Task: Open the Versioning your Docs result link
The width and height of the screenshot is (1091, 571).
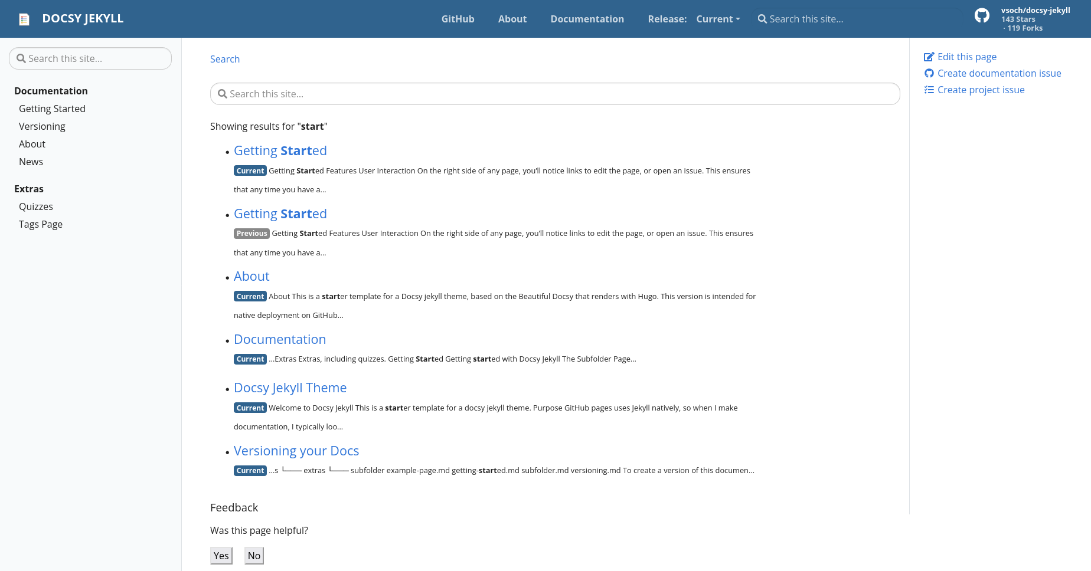Action: (x=296, y=451)
